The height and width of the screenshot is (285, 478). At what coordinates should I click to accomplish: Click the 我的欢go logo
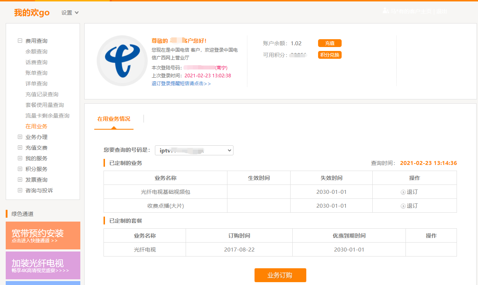click(31, 12)
